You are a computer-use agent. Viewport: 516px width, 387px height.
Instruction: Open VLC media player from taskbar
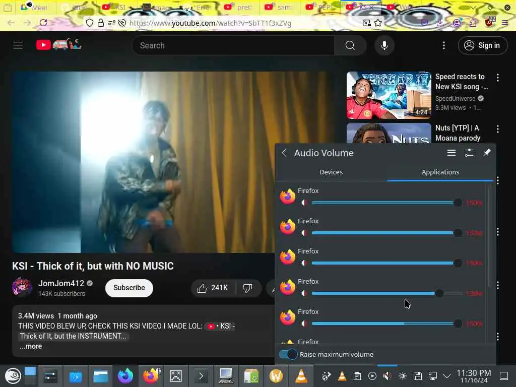tap(301, 376)
